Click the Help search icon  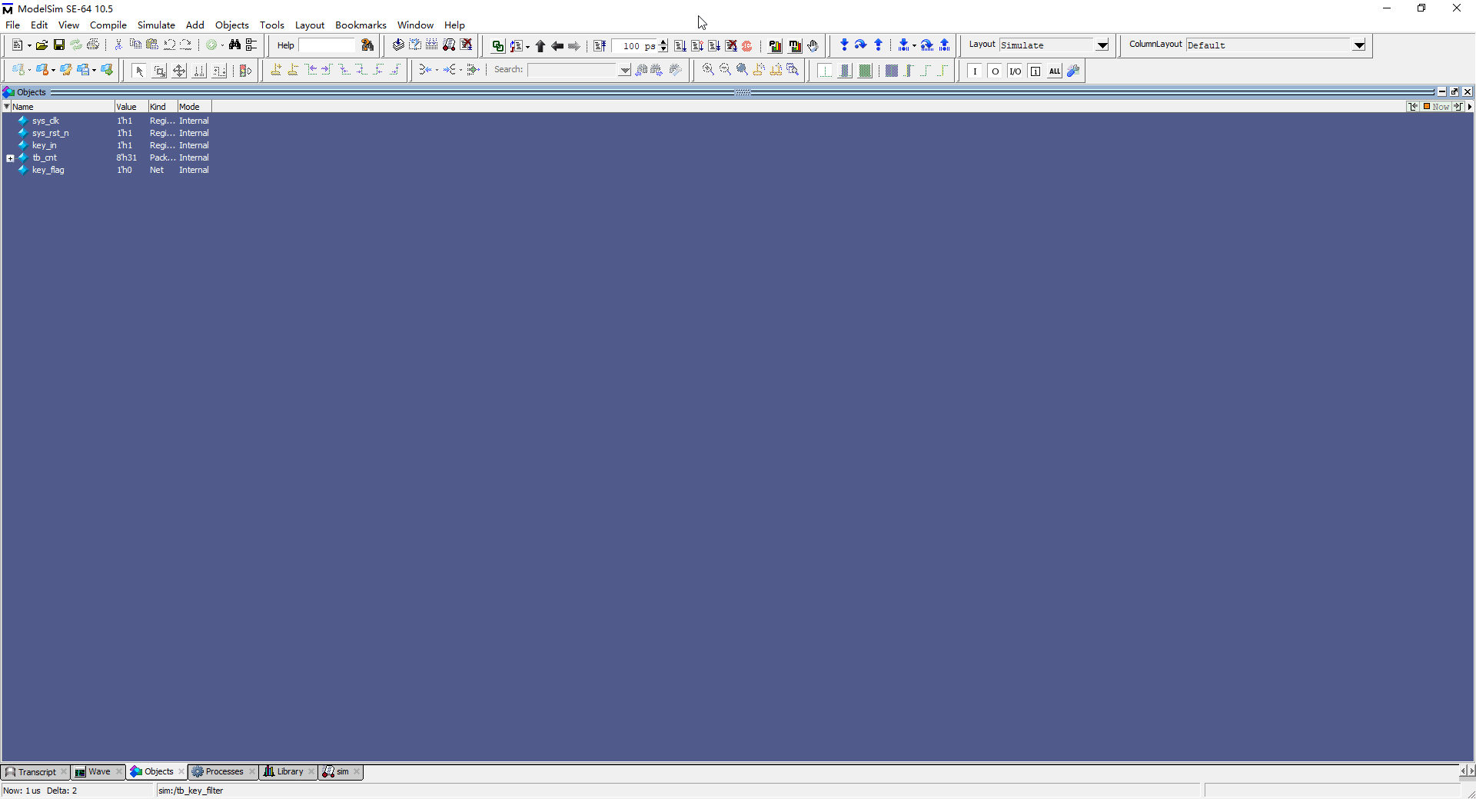click(367, 45)
